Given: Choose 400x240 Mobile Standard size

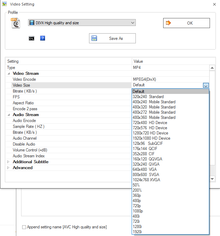Looking at the screenshot, I should (x=170, y=102).
